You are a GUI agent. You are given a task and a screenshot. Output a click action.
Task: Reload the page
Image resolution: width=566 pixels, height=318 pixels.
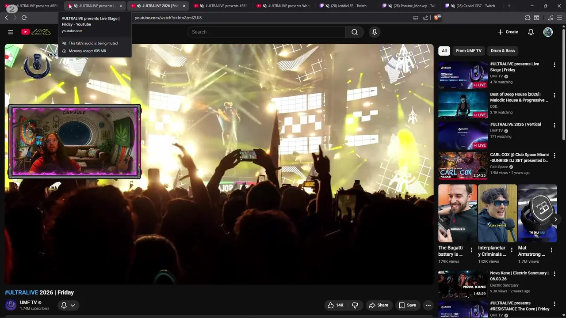click(24, 18)
